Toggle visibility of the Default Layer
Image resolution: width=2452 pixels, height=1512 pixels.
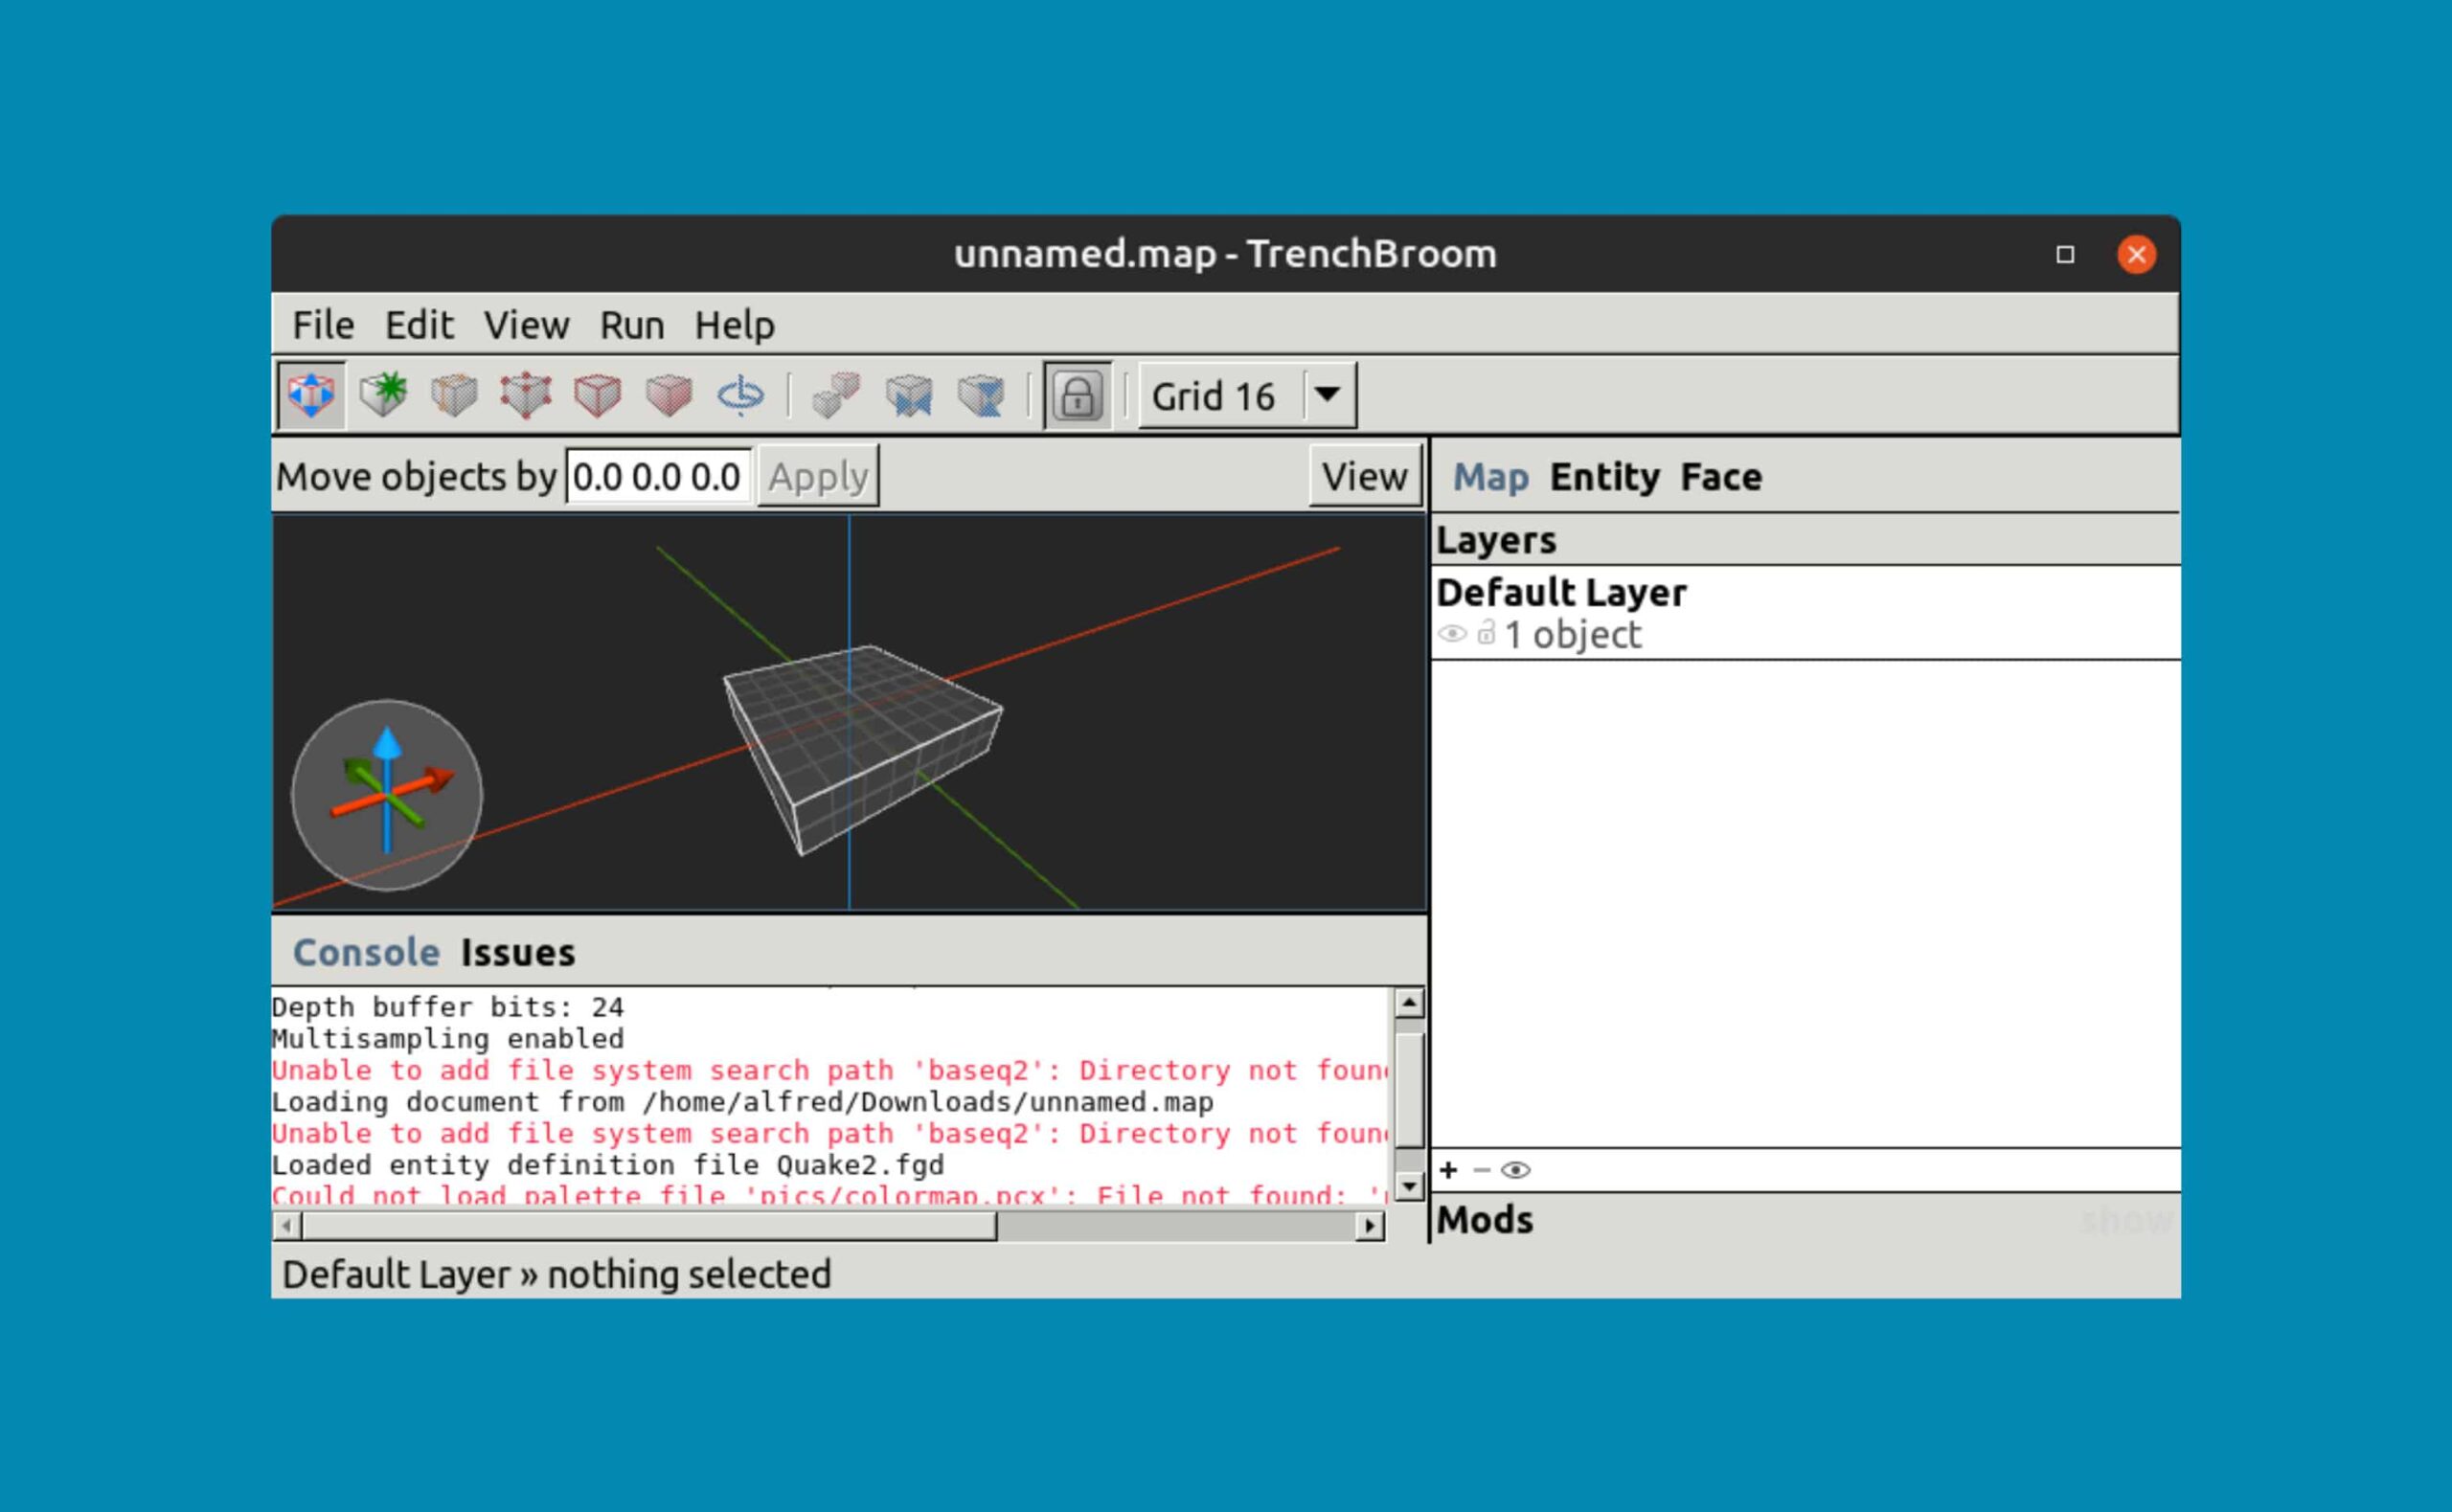click(x=1452, y=634)
